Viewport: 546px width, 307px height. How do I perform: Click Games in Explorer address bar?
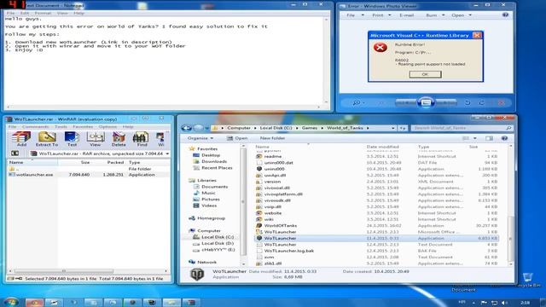(310, 128)
